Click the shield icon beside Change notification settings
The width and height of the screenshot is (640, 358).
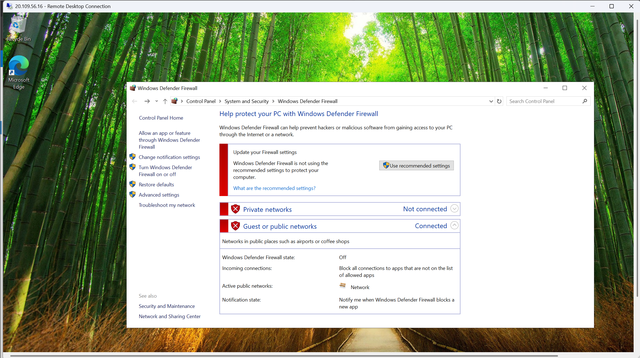(132, 156)
